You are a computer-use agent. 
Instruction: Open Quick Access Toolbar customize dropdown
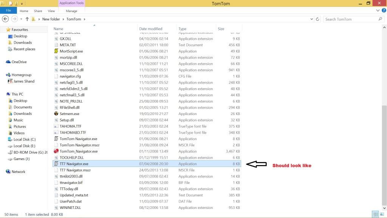coord(22,4)
